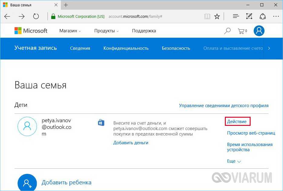Switch to the Безопасность tab
283x191 pixels.
pyautogui.click(x=176, y=48)
